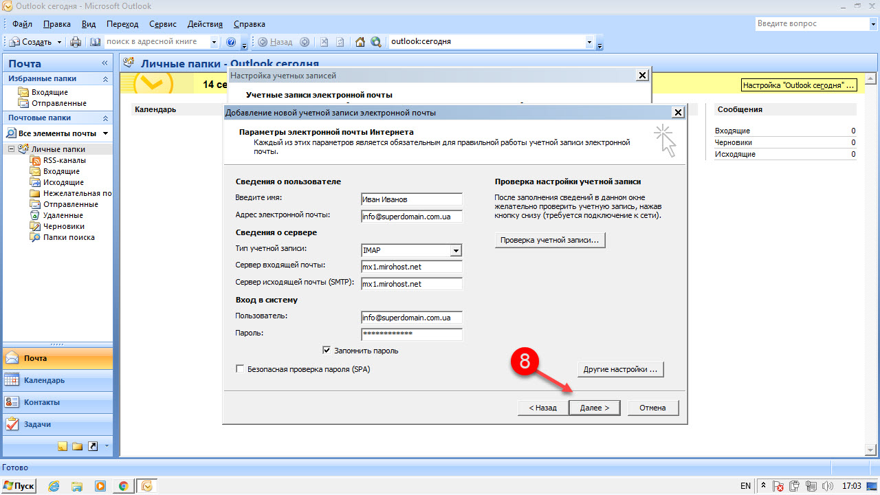Click the Refresh icon in web toolbar
The height and width of the screenshot is (495, 880).
[340, 42]
